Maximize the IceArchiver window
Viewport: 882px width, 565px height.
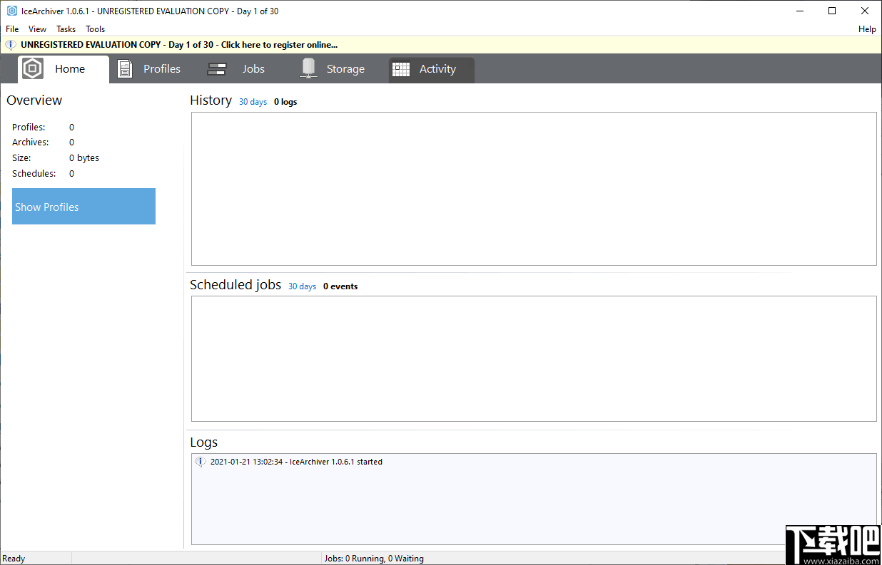[832, 11]
